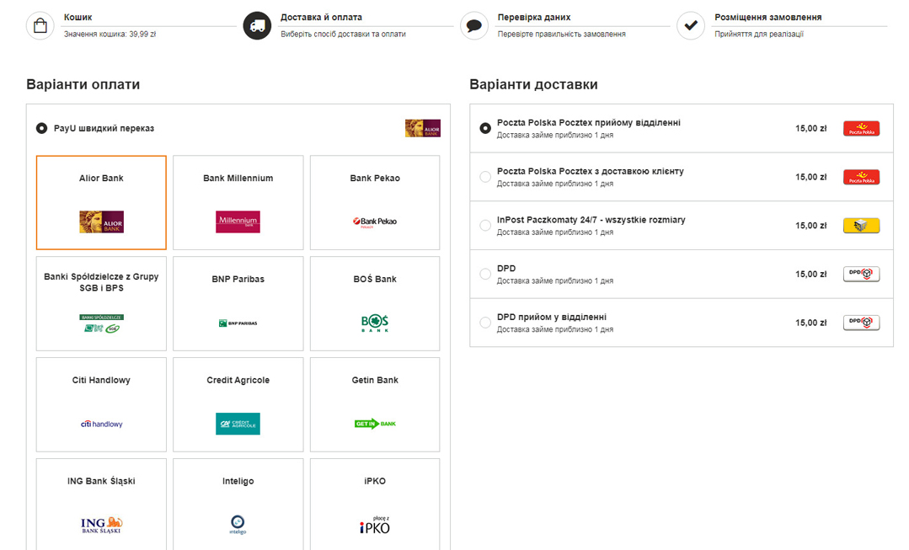Image resolution: width=909 pixels, height=550 pixels.
Task: Select Poczta Polska Pocztex client delivery radio
Action: 485,177
